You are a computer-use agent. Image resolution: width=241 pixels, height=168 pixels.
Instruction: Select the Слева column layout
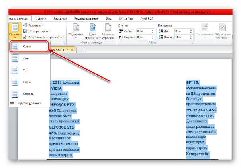point(15,82)
